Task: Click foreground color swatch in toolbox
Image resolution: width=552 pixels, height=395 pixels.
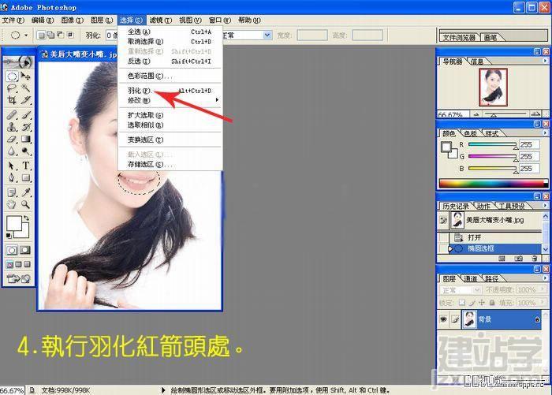Action: (x=14, y=223)
